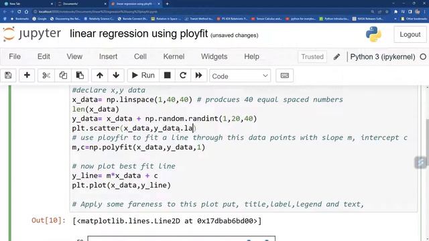The height and width of the screenshot is (241, 429).
Task: Switch to the Documents/ browser tab
Action: (82, 4)
